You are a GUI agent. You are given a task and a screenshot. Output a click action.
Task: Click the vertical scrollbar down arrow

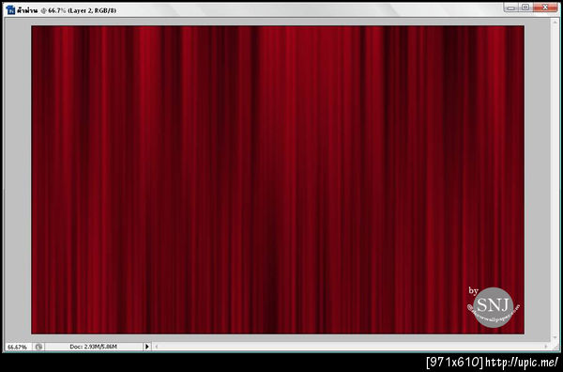[x=555, y=337]
